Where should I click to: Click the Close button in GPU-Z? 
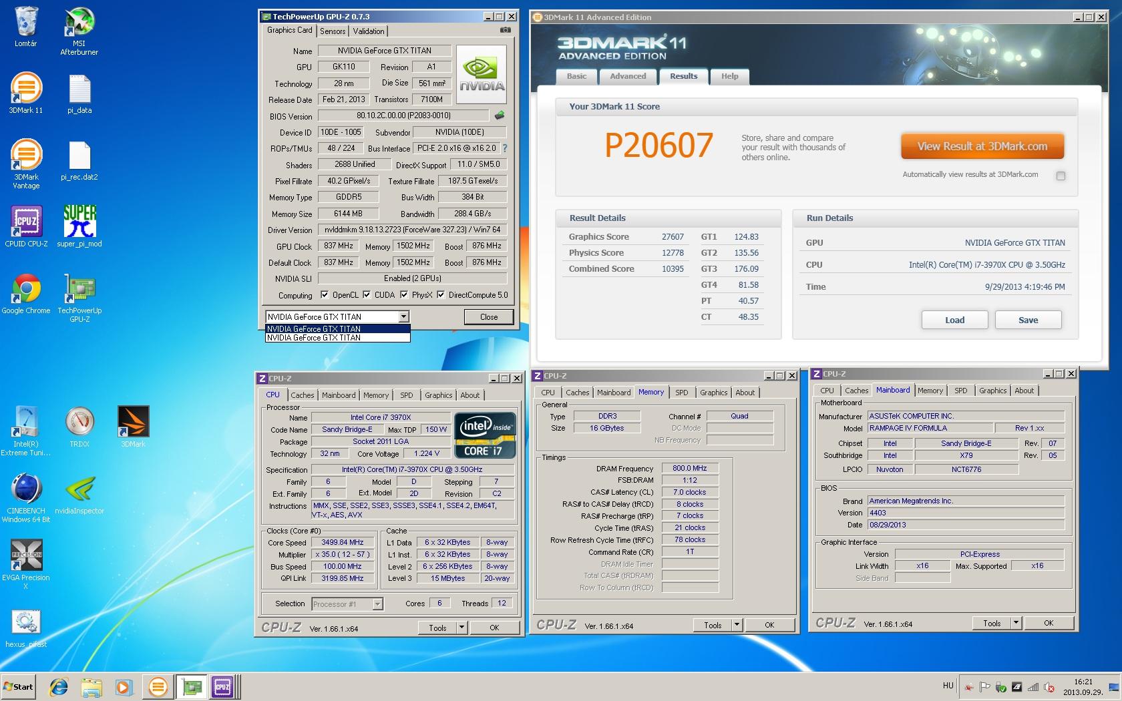pos(489,317)
